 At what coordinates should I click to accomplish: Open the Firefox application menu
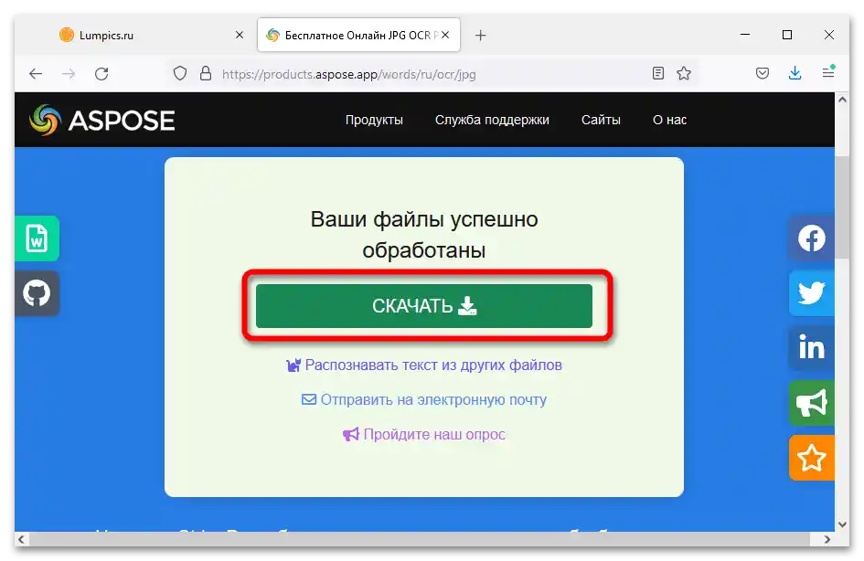pos(828,72)
